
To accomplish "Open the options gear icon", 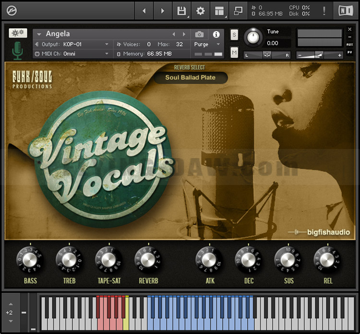I will point(201,11).
